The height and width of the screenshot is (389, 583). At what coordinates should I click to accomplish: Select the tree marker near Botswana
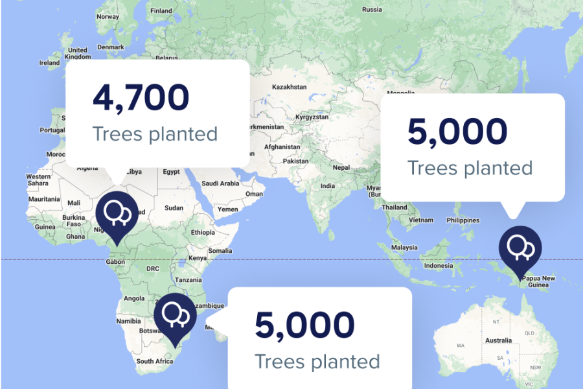(x=172, y=314)
